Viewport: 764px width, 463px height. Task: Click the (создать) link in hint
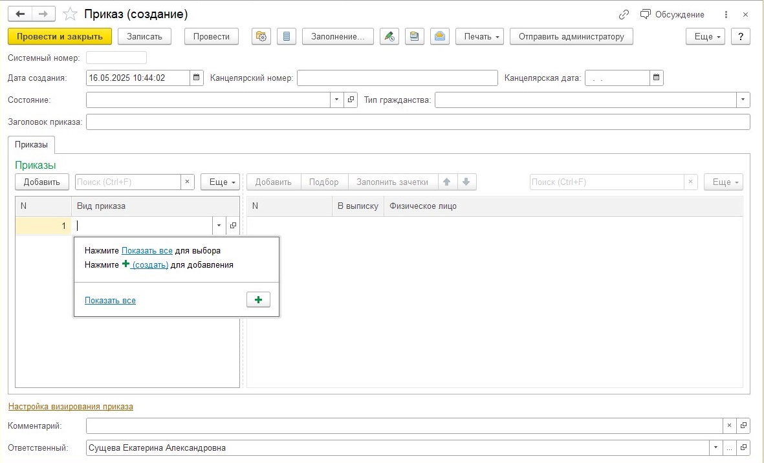150,265
